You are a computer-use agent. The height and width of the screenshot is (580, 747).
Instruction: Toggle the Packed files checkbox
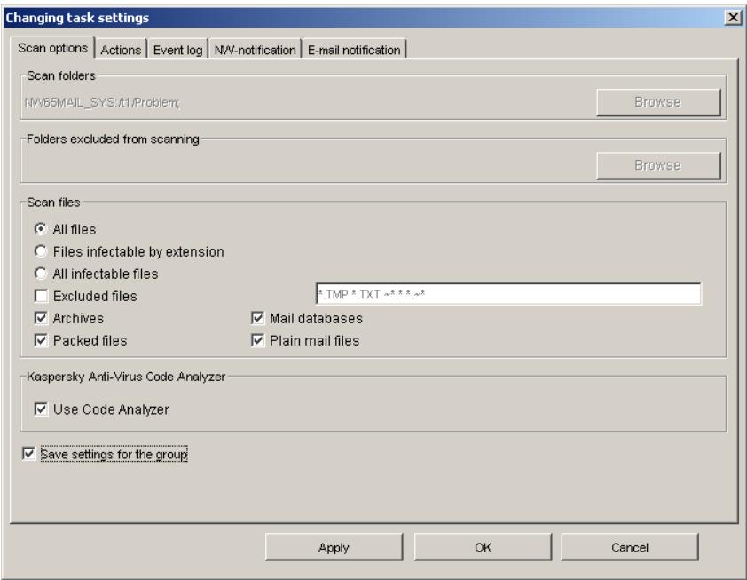[41, 340]
